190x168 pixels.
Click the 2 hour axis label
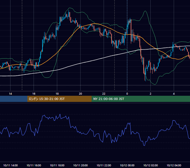tap(151, 94)
